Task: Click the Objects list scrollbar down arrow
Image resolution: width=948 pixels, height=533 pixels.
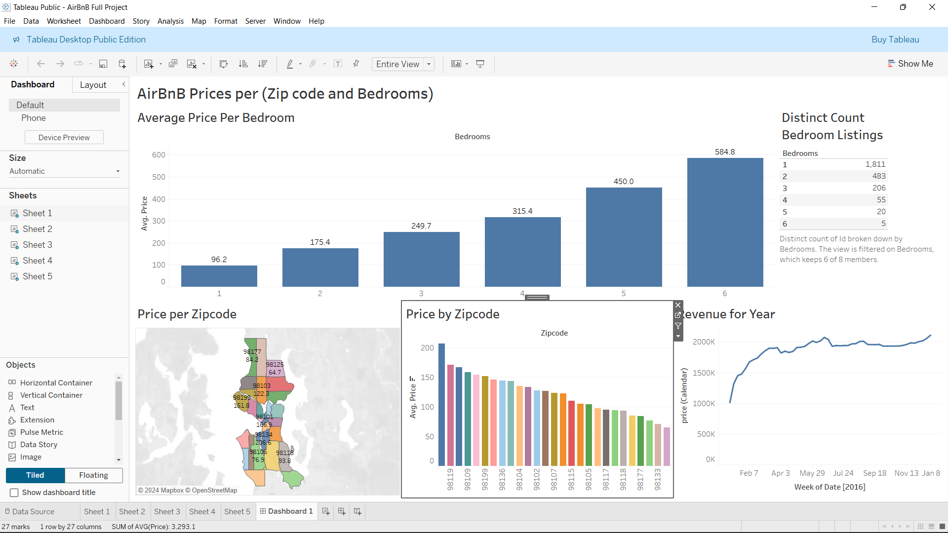Action: [x=118, y=460]
